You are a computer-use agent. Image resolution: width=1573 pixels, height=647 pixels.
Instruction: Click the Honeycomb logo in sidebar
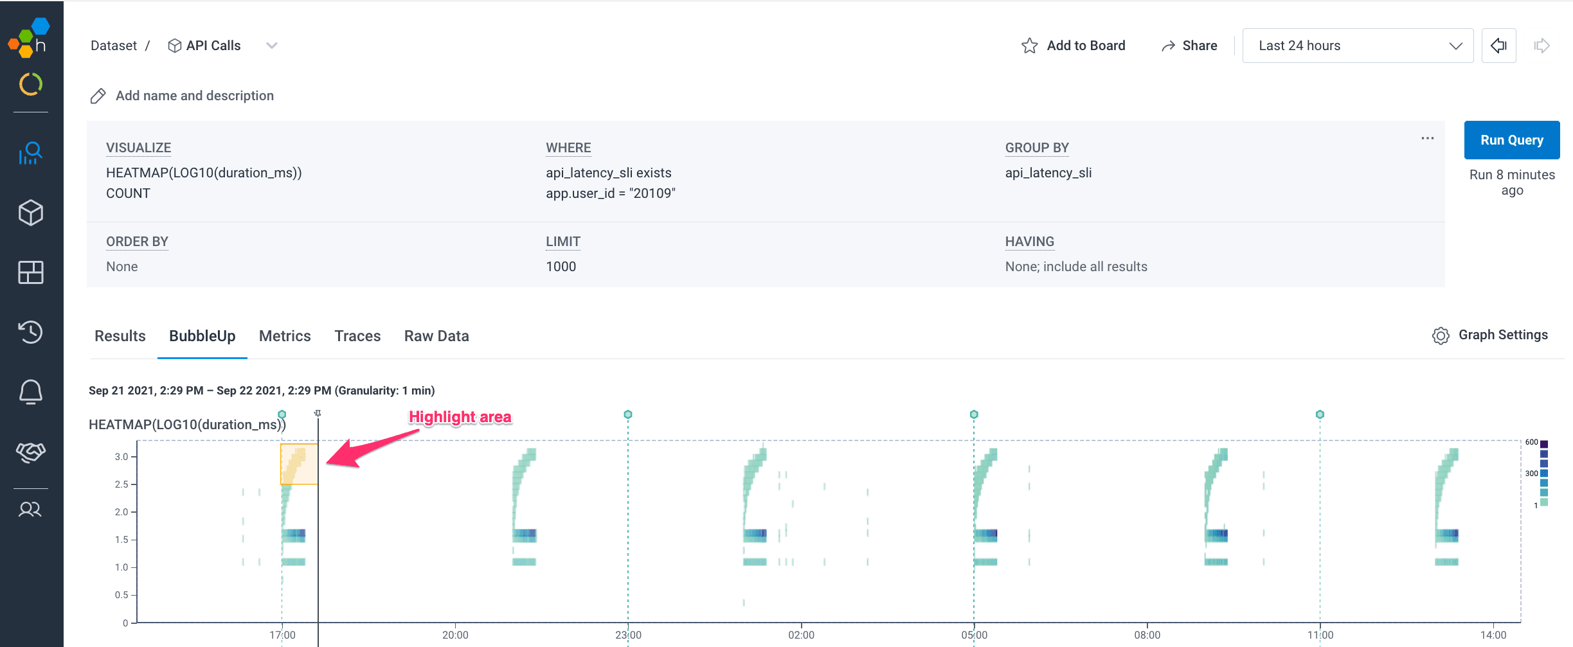(x=30, y=38)
